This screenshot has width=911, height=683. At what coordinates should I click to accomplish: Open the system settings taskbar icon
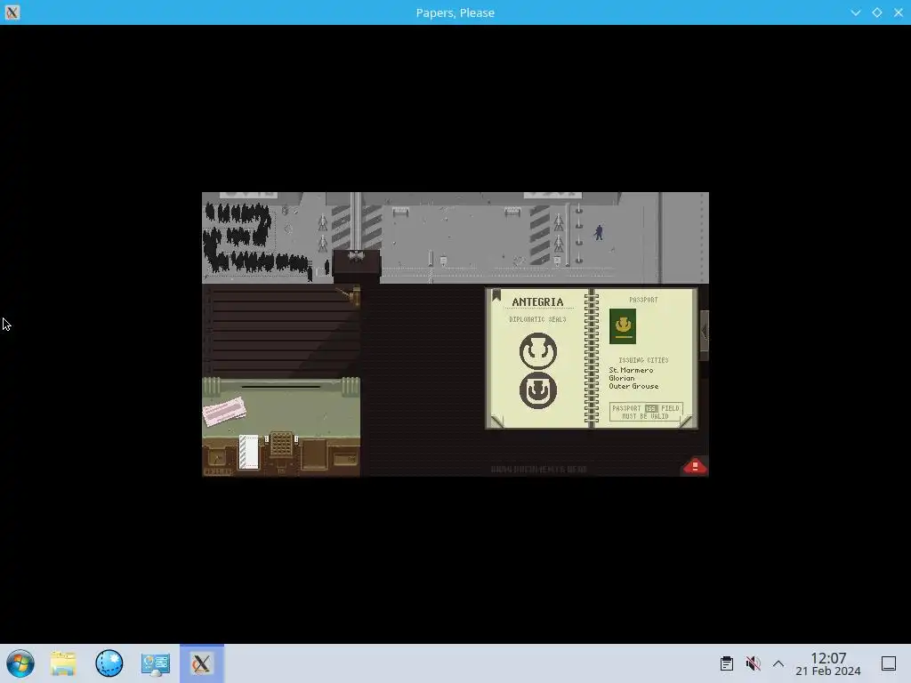[x=156, y=663]
